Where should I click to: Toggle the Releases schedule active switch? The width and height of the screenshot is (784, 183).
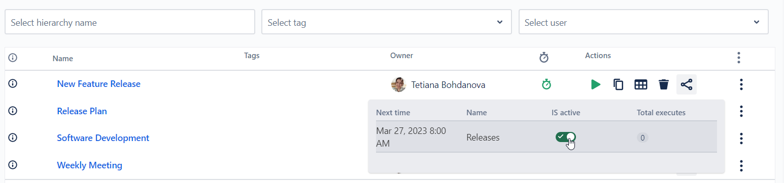[566, 137]
